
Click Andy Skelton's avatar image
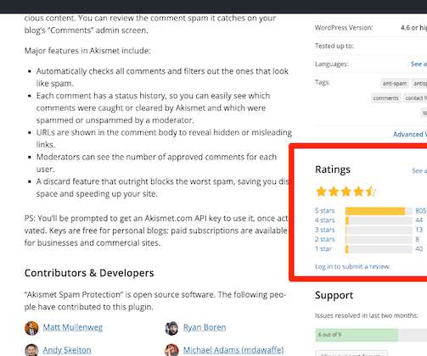tap(31, 350)
